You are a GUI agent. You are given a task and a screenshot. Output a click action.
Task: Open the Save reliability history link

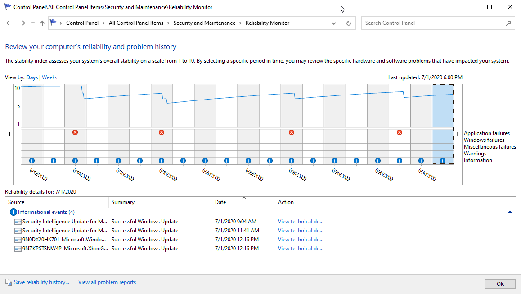41,282
